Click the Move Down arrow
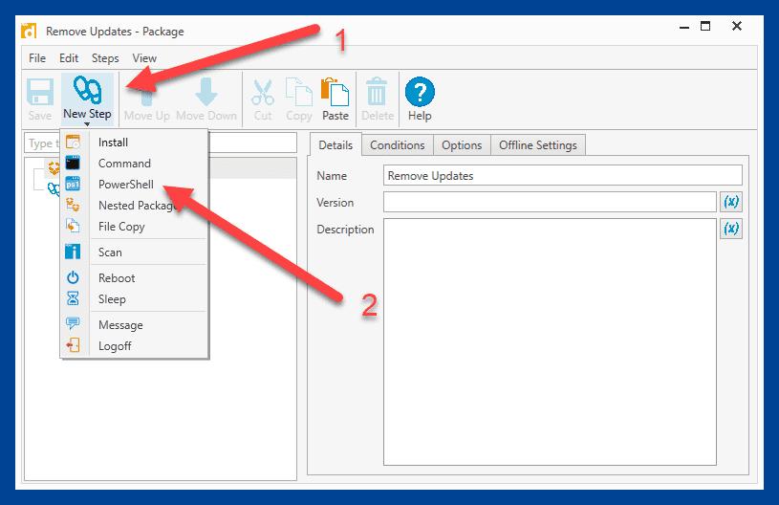 206,92
